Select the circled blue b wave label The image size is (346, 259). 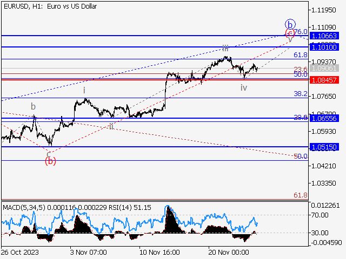click(290, 24)
